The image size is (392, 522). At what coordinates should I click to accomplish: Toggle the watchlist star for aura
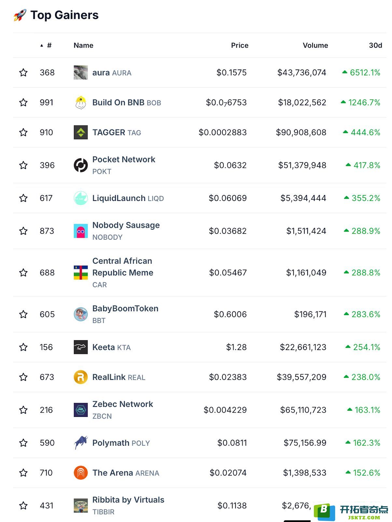tap(23, 72)
